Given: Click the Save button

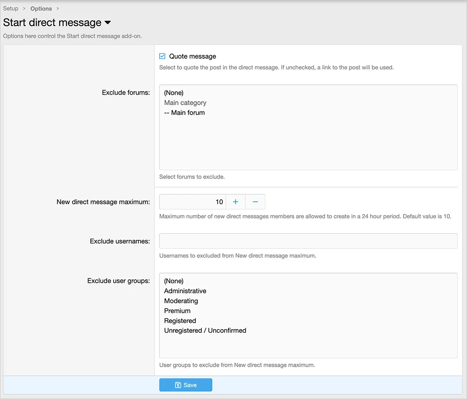Looking at the screenshot, I should point(186,385).
